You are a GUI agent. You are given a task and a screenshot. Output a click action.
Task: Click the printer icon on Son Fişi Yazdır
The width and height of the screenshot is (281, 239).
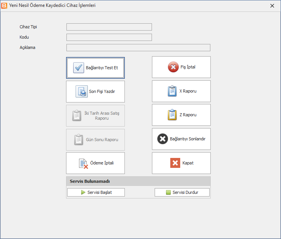[82, 91]
